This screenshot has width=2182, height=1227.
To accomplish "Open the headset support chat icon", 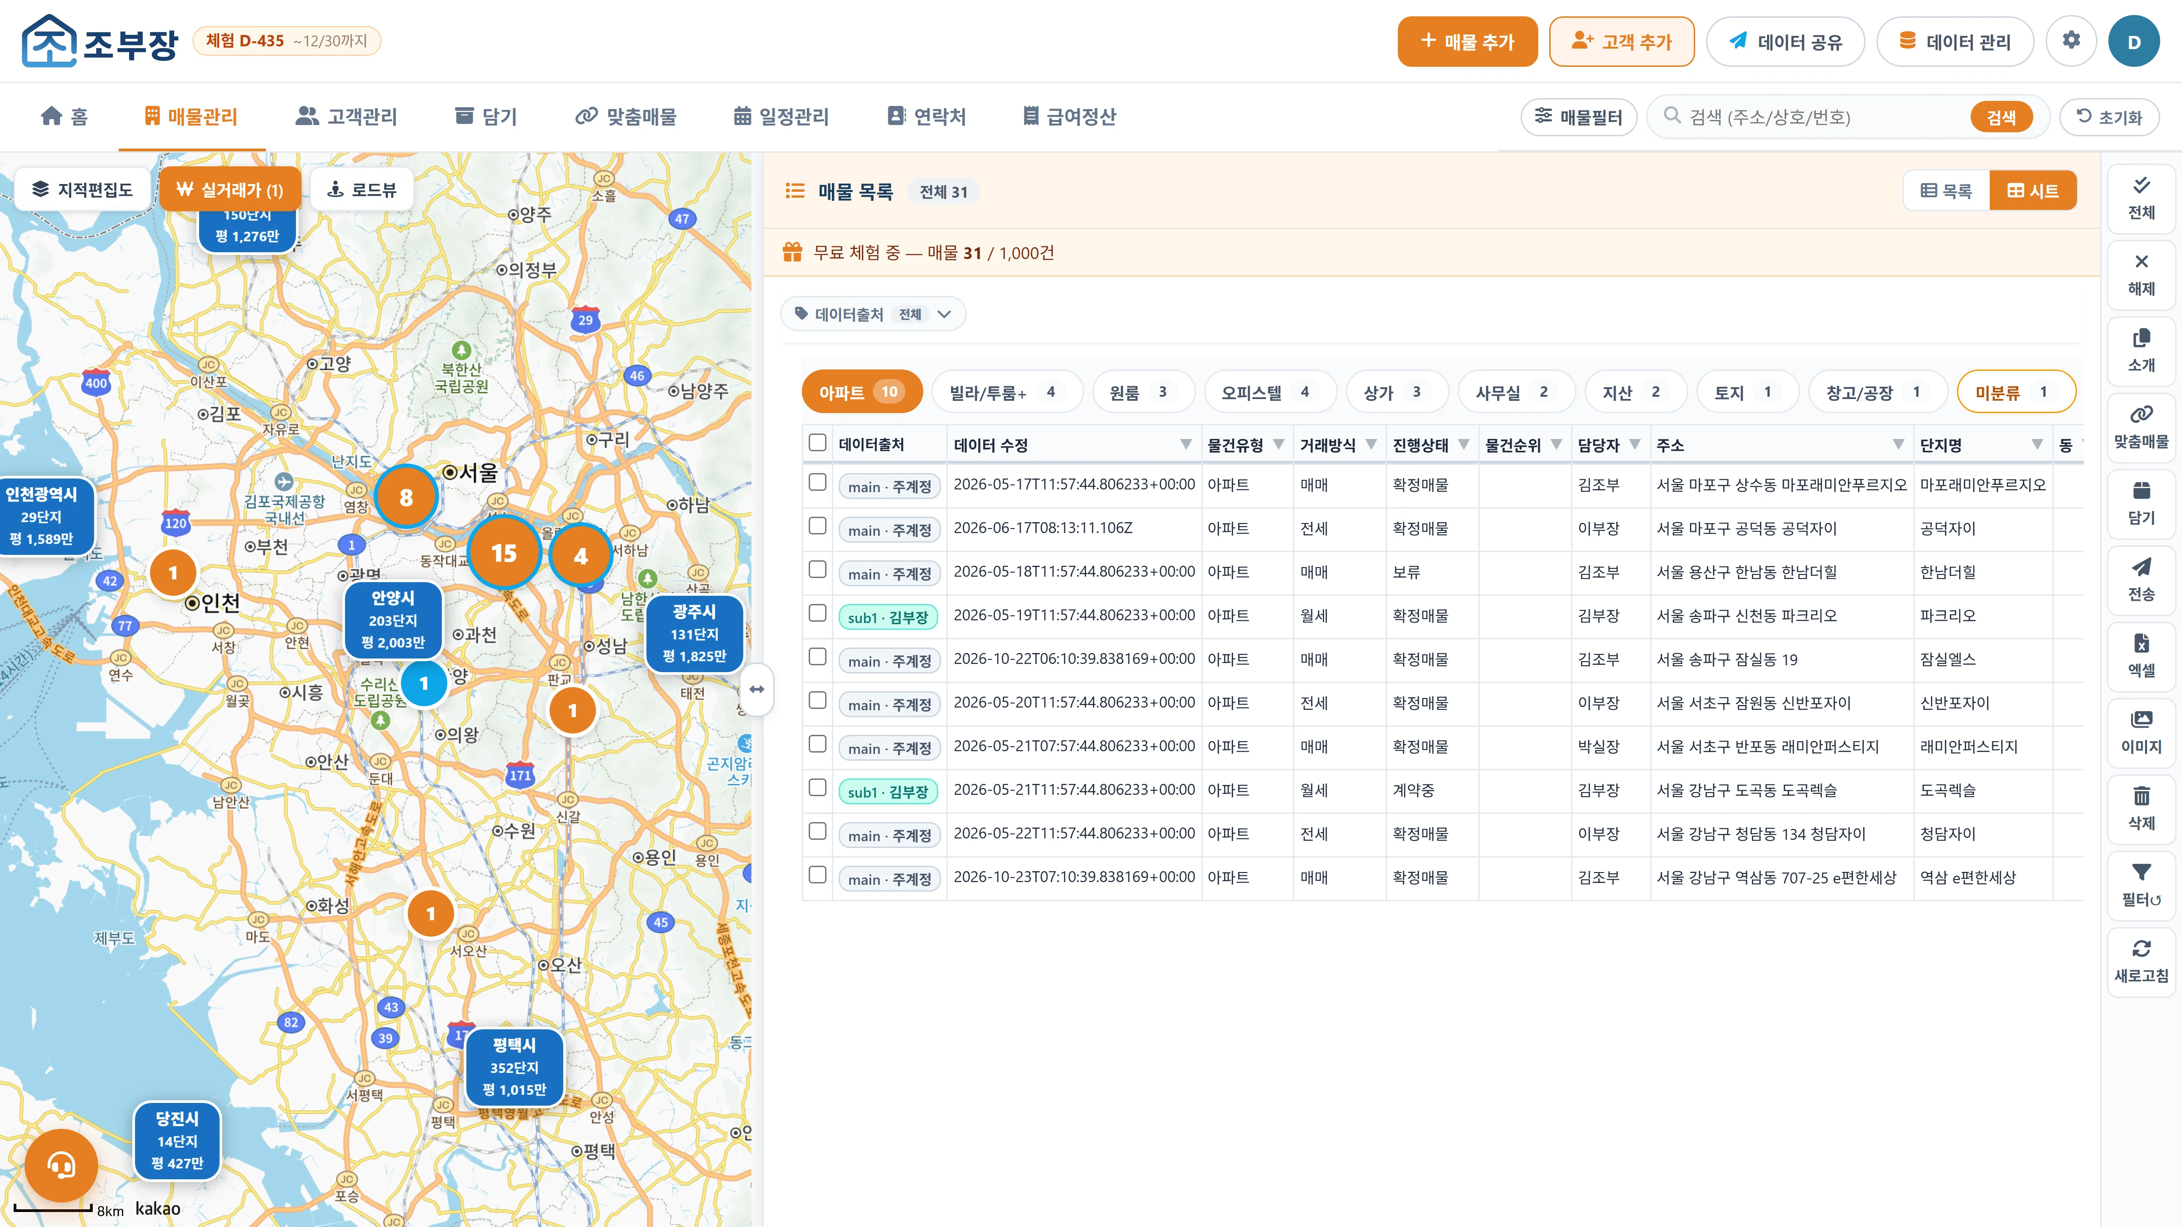I will click(61, 1165).
